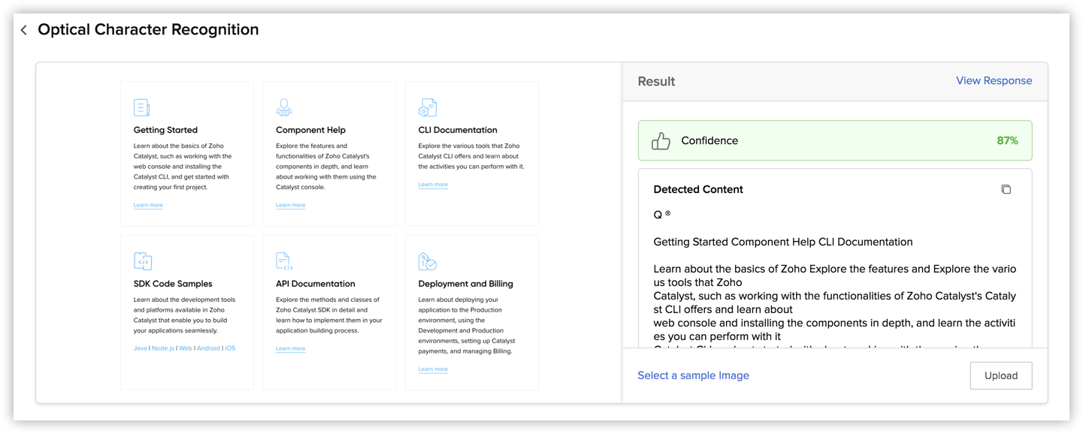This screenshot has height=434, width=1083.
Task: Click the SDK Code Samples card title
Action: pyautogui.click(x=173, y=284)
